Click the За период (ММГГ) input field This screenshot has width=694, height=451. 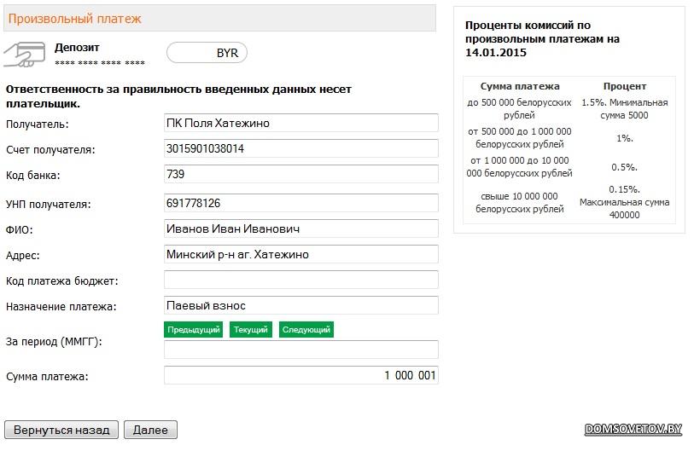click(x=300, y=350)
